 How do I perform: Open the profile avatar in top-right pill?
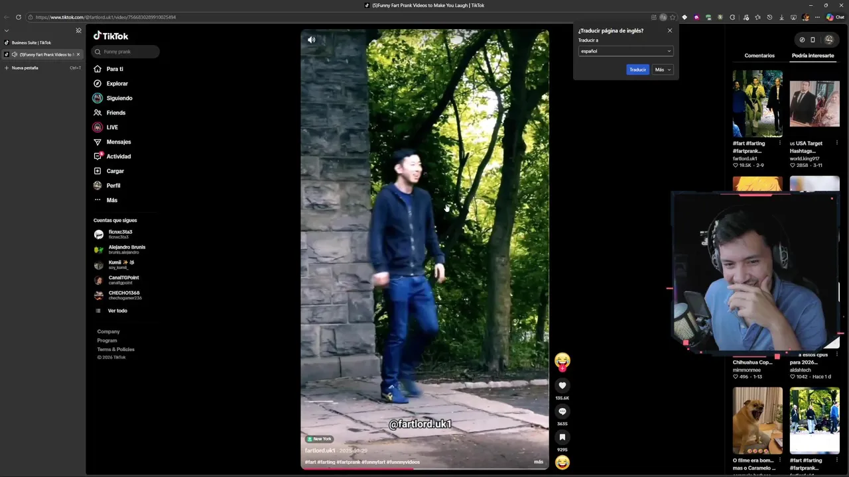coord(828,40)
